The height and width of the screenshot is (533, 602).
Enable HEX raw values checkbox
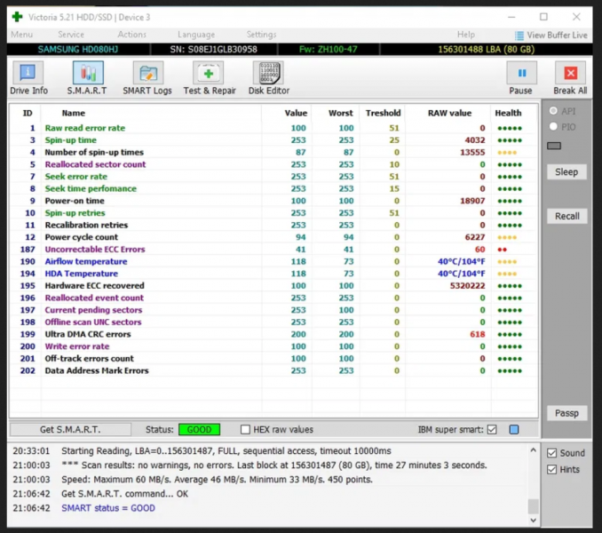pos(246,430)
